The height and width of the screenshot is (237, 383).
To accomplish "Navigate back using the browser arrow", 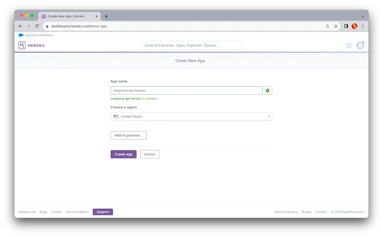I will tap(20, 26).
